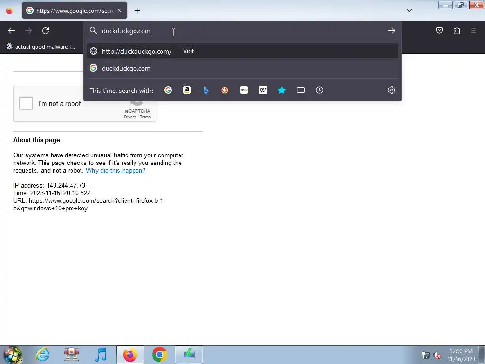The width and height of the screenshot is (485, 364).
Task: Expand the list all tabs chevron
Action: (409, 10)
